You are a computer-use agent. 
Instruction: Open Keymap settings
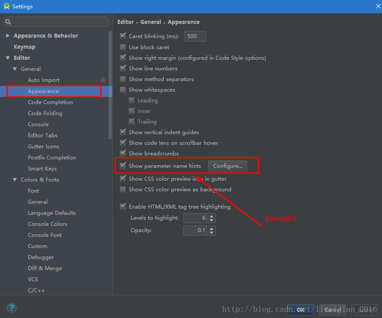24,47
